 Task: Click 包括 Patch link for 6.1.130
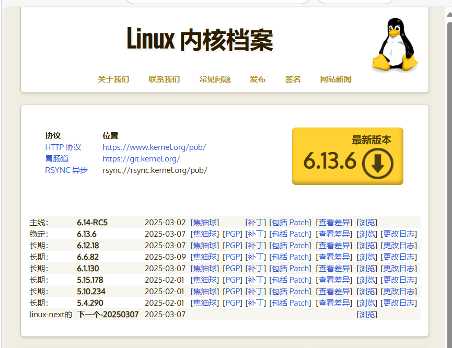291,269
